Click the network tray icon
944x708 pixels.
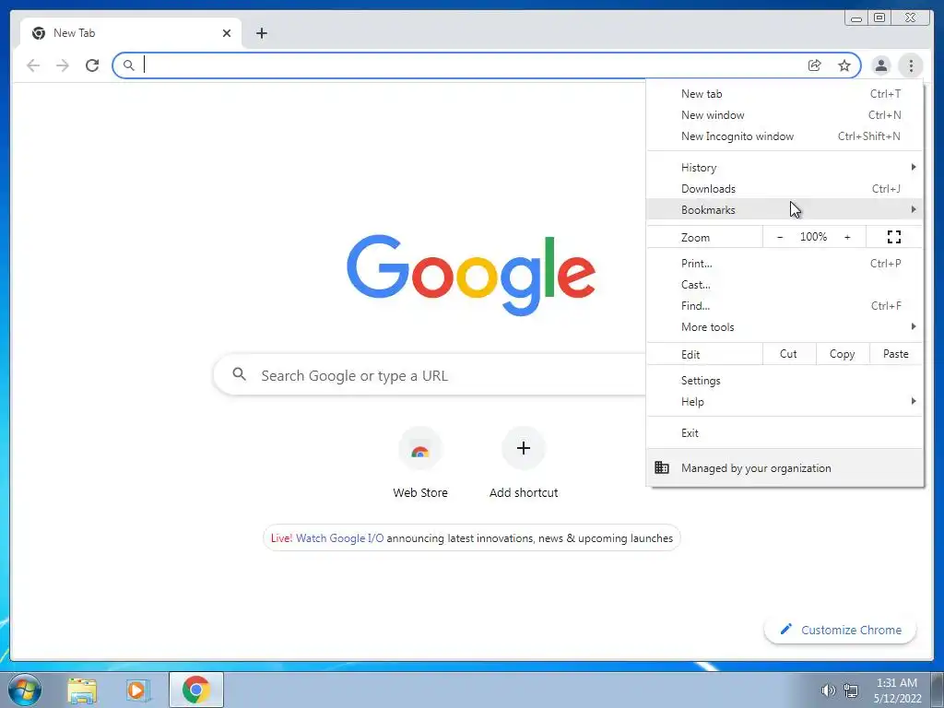pos(851,690)
